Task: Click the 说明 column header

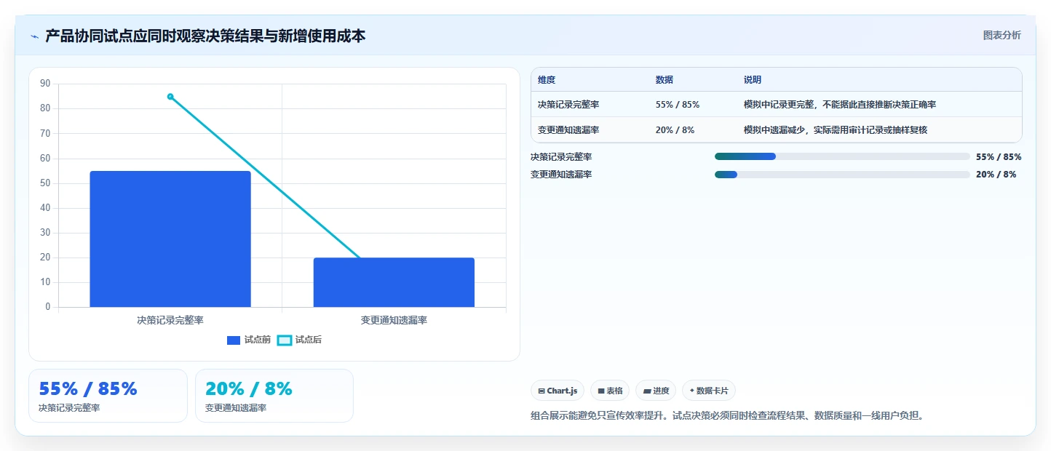Action: coord(753,80)
